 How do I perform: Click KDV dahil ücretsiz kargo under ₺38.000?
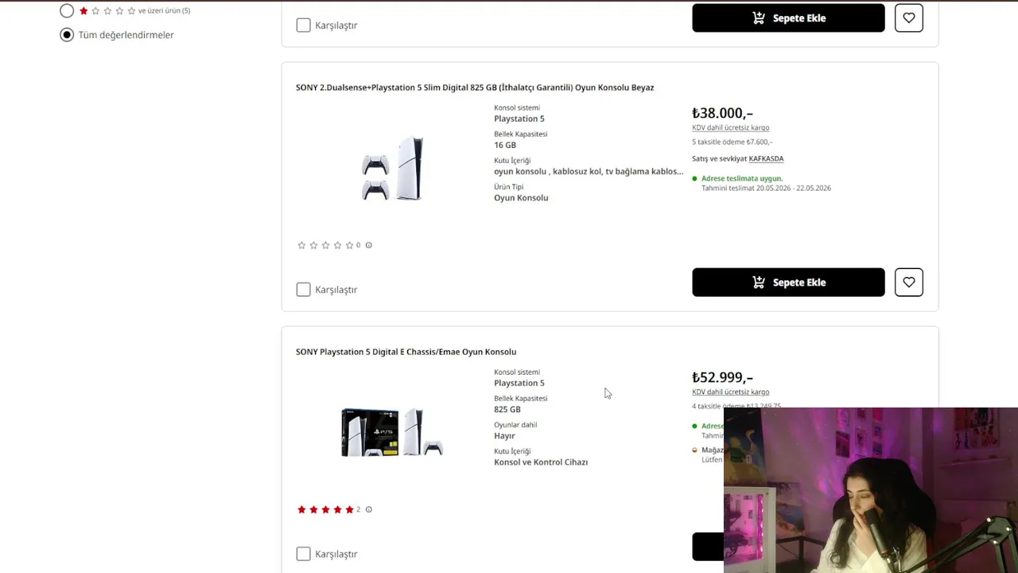pos(730,127)
